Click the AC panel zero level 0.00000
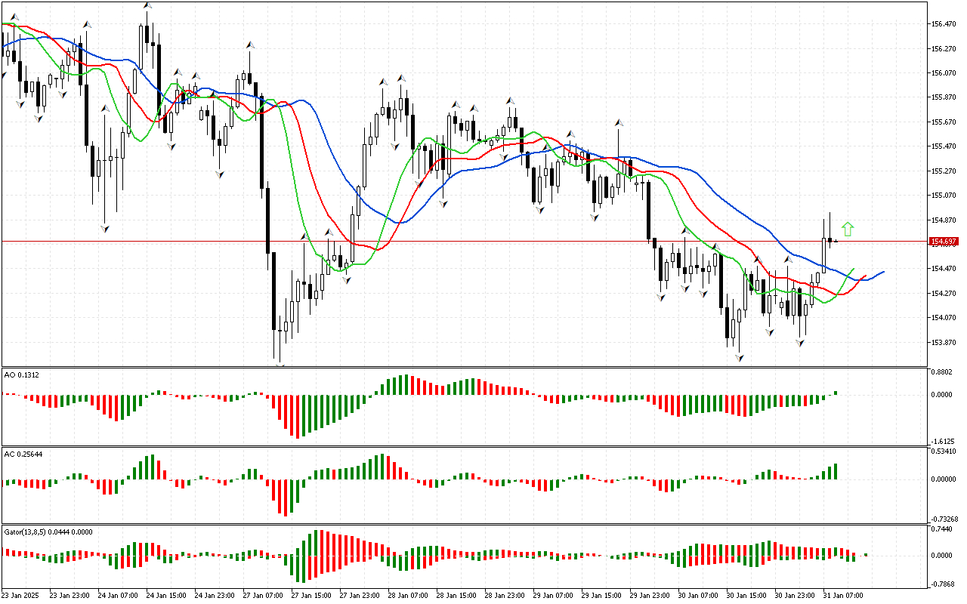Viewport: 967px width, 604px height. [945, 479]
